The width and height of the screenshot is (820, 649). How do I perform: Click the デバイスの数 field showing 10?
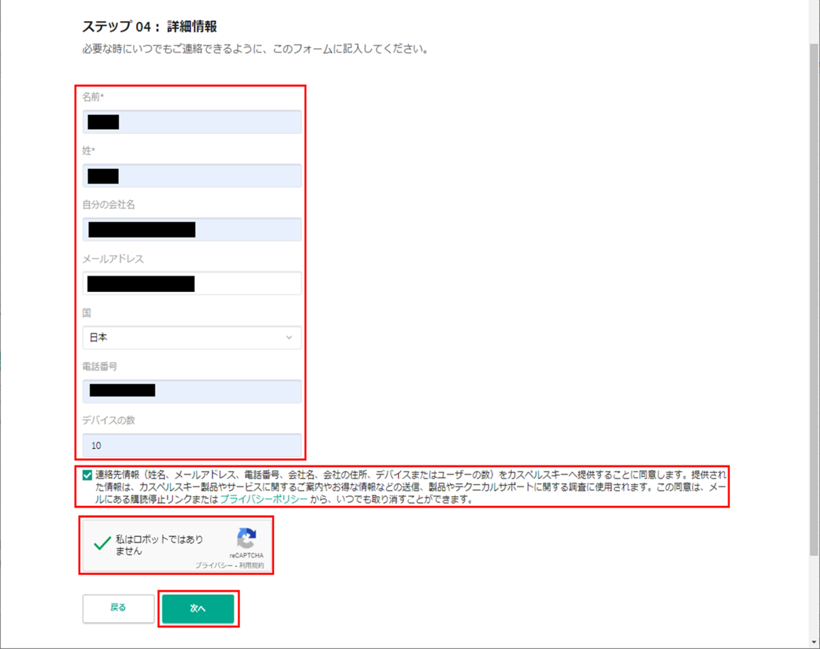191,445
